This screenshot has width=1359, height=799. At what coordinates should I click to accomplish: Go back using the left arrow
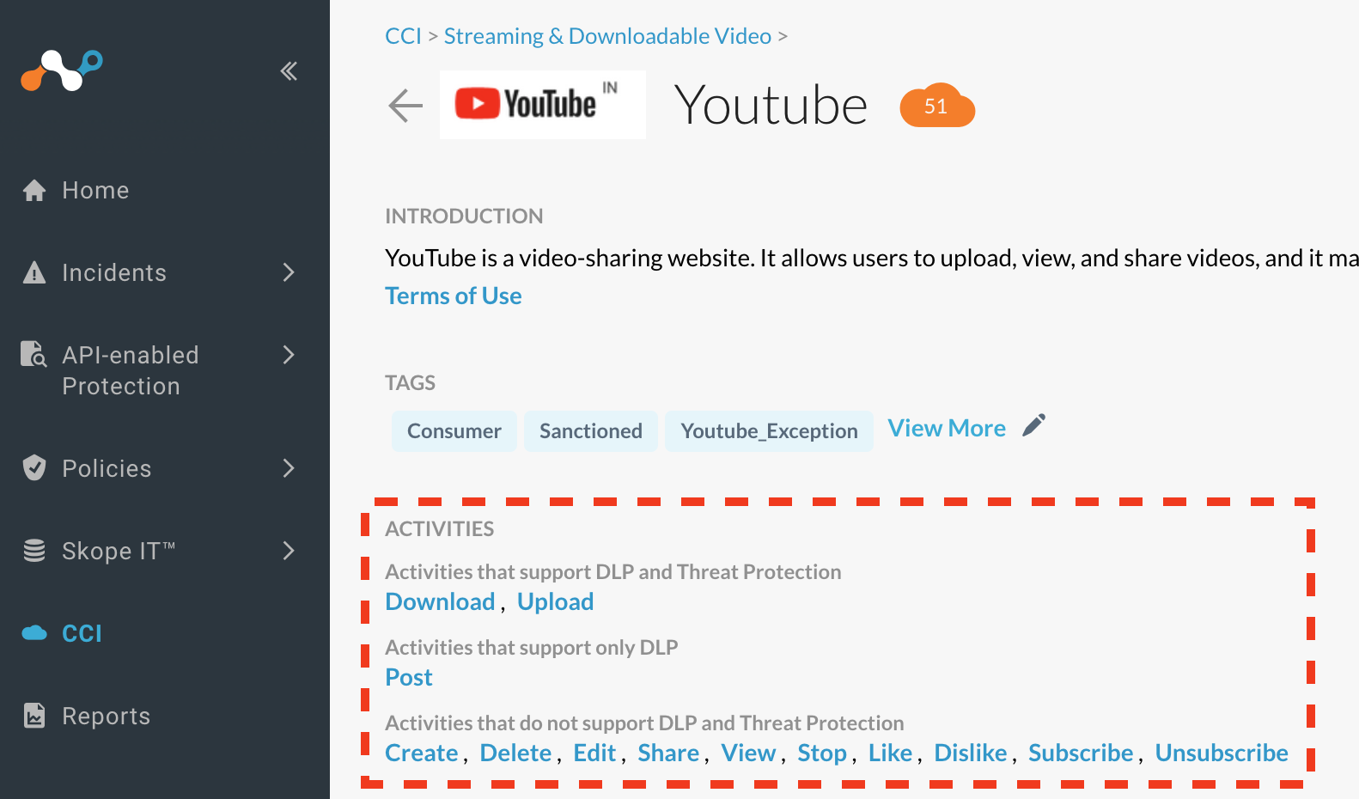click(x=405, y=106)
